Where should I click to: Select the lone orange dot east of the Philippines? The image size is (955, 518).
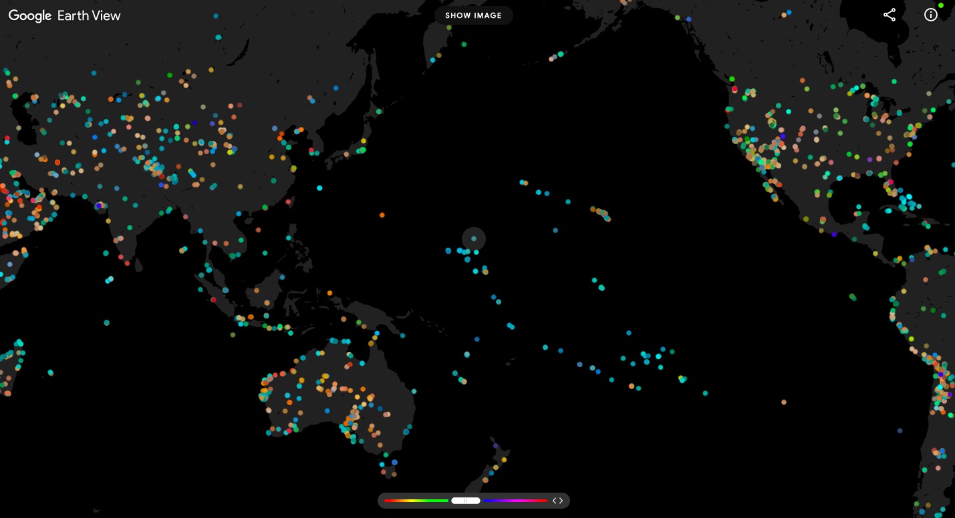tap(382, 215)
